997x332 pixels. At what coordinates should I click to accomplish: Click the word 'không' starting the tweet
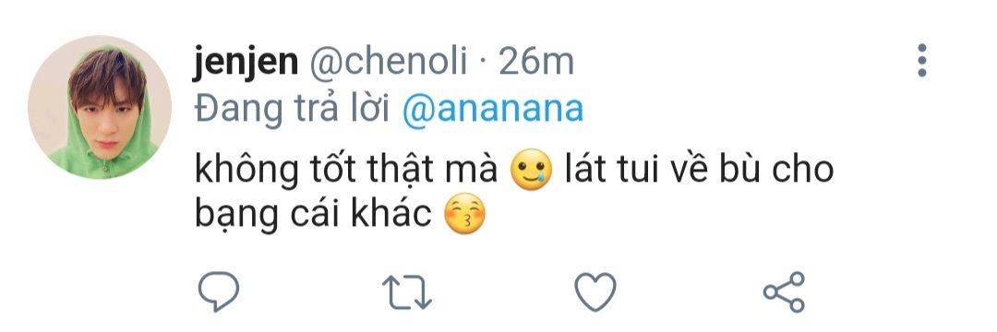point(246,172)
